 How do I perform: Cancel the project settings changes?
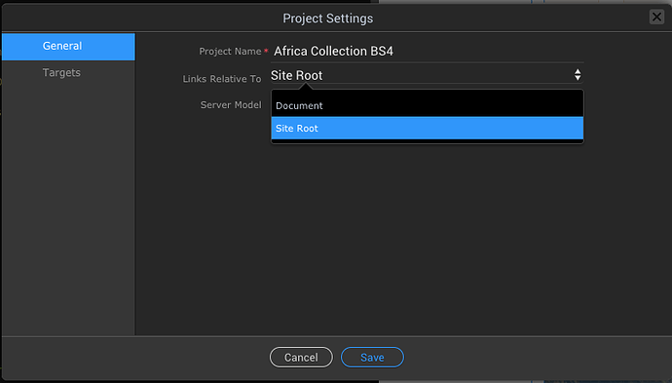(301, 358)
